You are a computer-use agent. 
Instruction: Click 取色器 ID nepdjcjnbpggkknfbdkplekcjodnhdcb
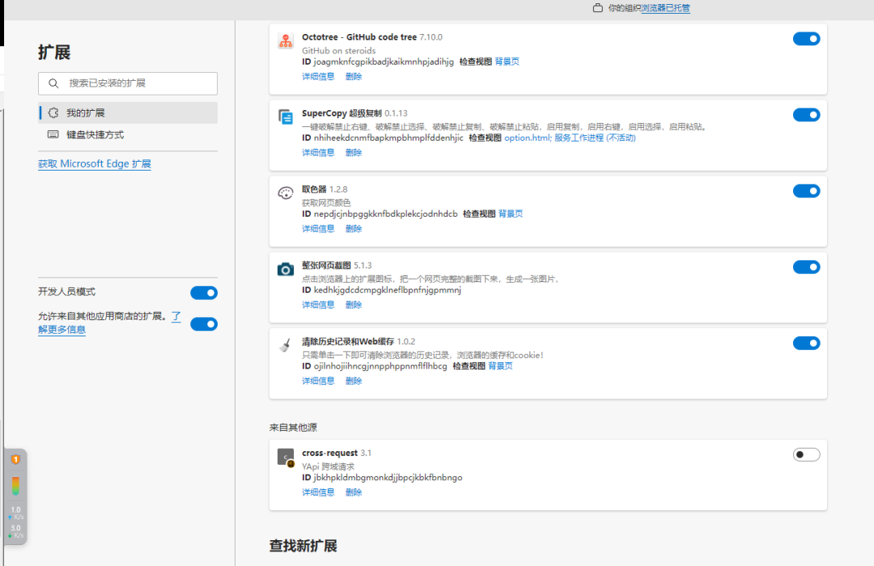(x=386, y=213)
